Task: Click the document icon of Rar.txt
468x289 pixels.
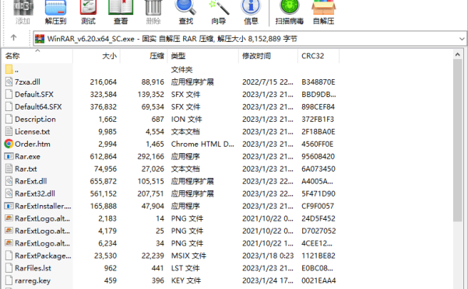Action: 9,169
